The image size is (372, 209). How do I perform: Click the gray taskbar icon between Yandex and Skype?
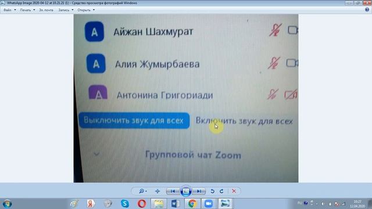click(x=108, y=204)
